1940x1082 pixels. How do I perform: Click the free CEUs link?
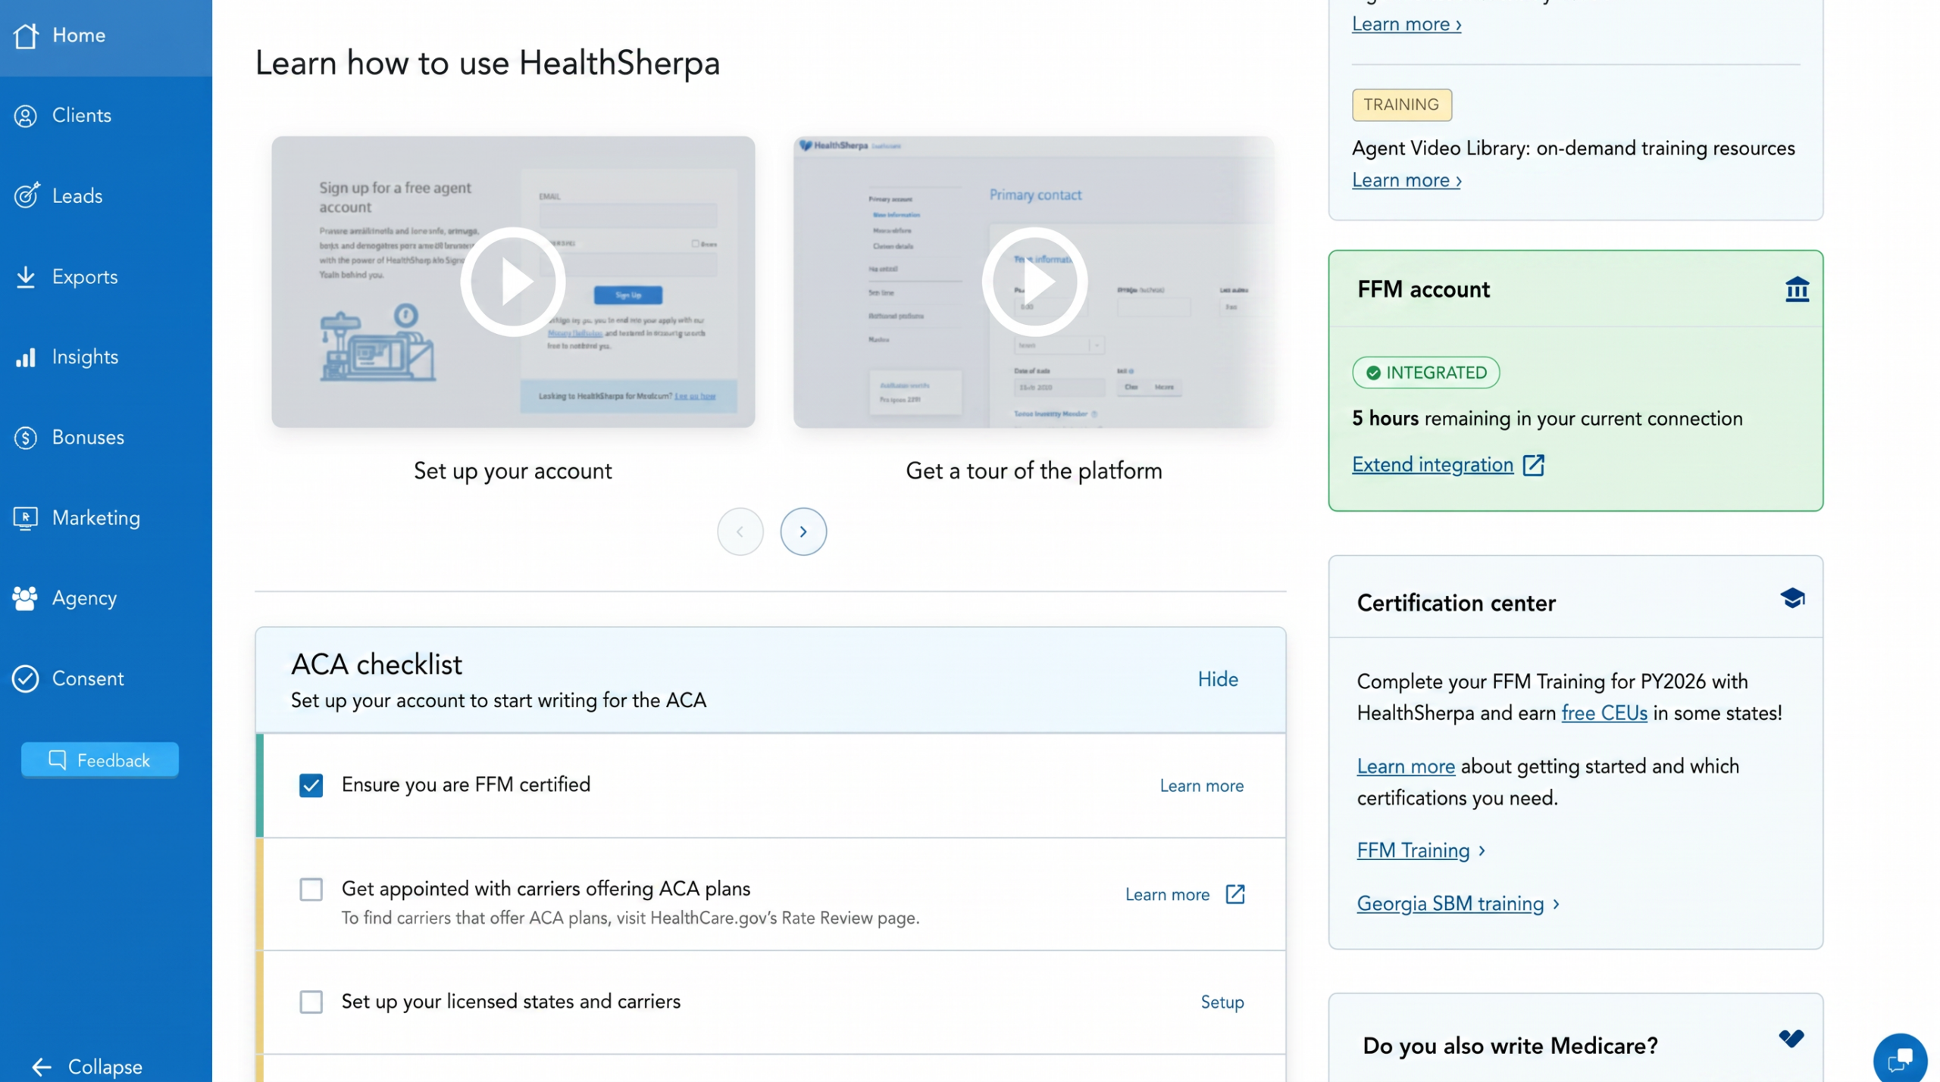[x=1604, y=713]
